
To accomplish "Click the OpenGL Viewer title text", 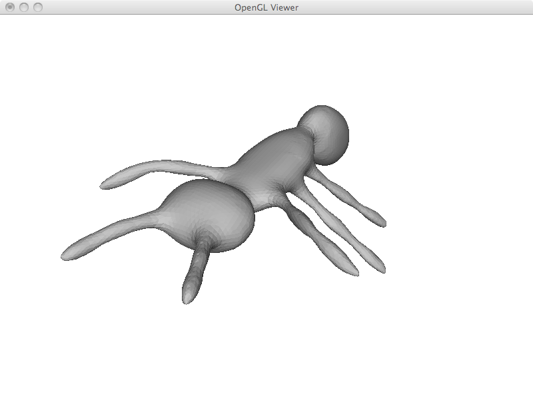I will point(266,7).
